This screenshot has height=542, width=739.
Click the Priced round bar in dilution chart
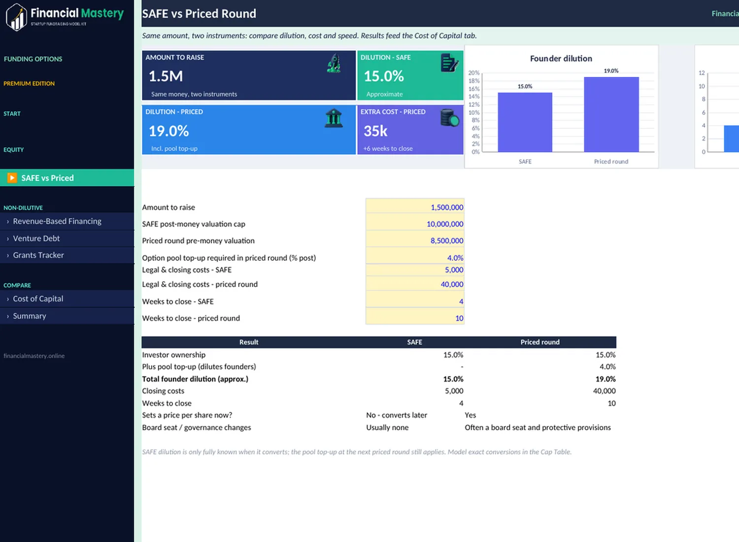click(x=611, y=114)
